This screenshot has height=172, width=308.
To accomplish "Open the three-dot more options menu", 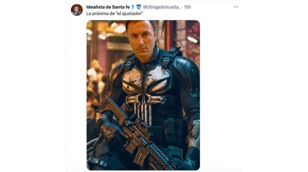I will click(236, 7).
